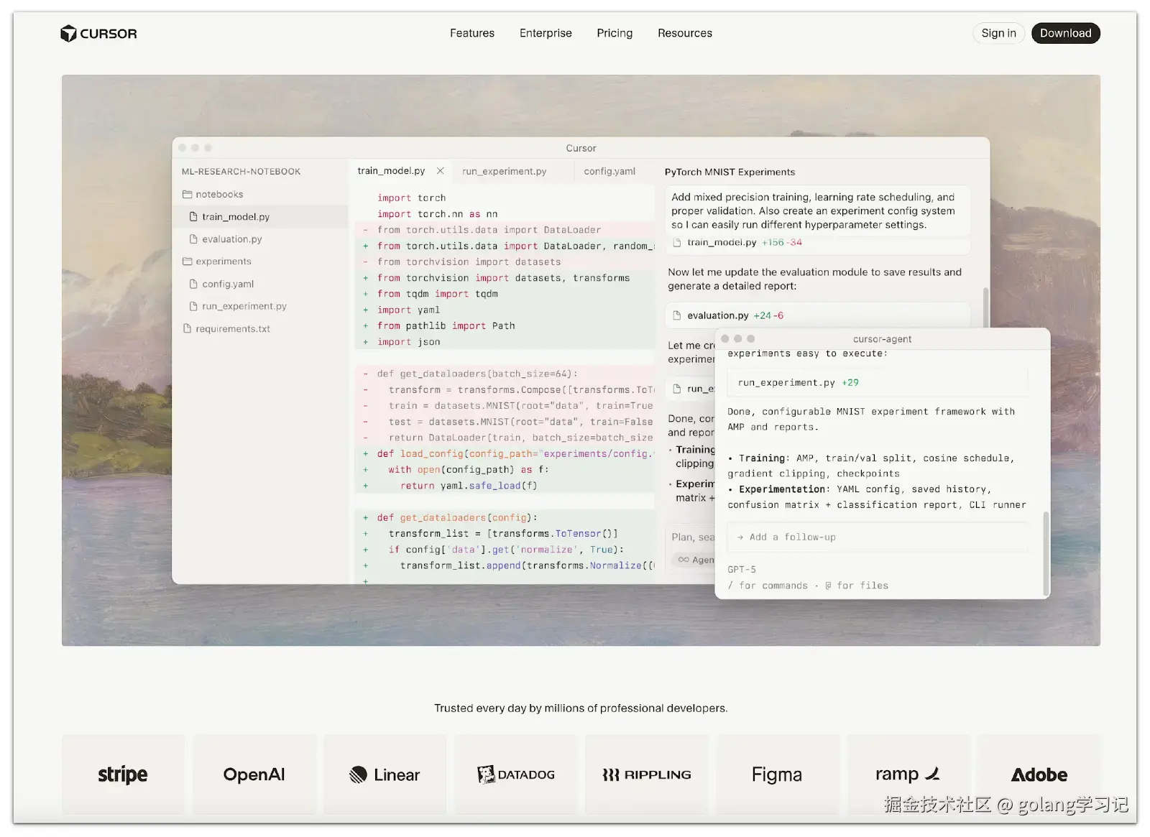This screenshot has height=837, width=1150.
Task: Click the ML-RESEARCH-NOTEBOOK sidebar header
Action: pyautogui.click(x=241, y=172)
